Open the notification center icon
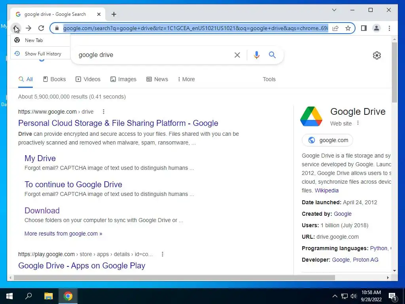This screenshot has width=405, height=304. (x=392, y=296)
